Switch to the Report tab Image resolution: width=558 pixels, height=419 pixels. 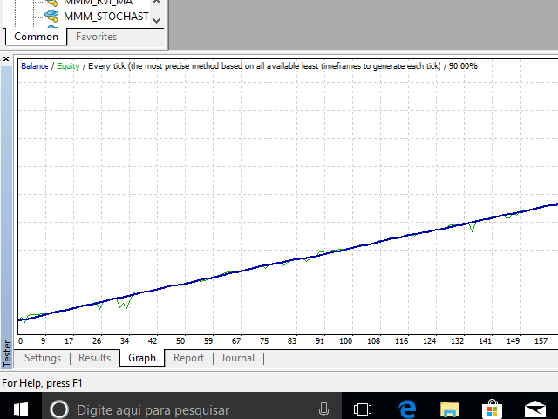pos(188,358)
